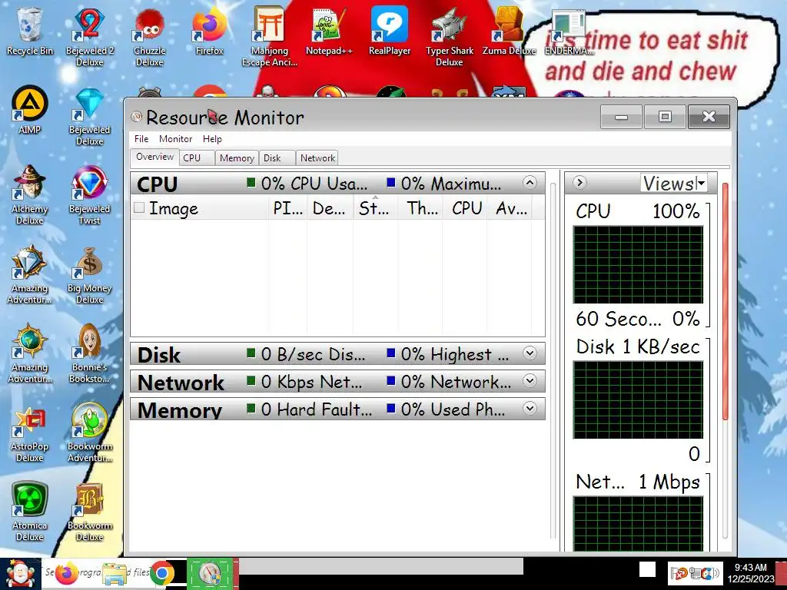Open the File menu
This screenshot has width=787, height=590.
click(141, 139)
